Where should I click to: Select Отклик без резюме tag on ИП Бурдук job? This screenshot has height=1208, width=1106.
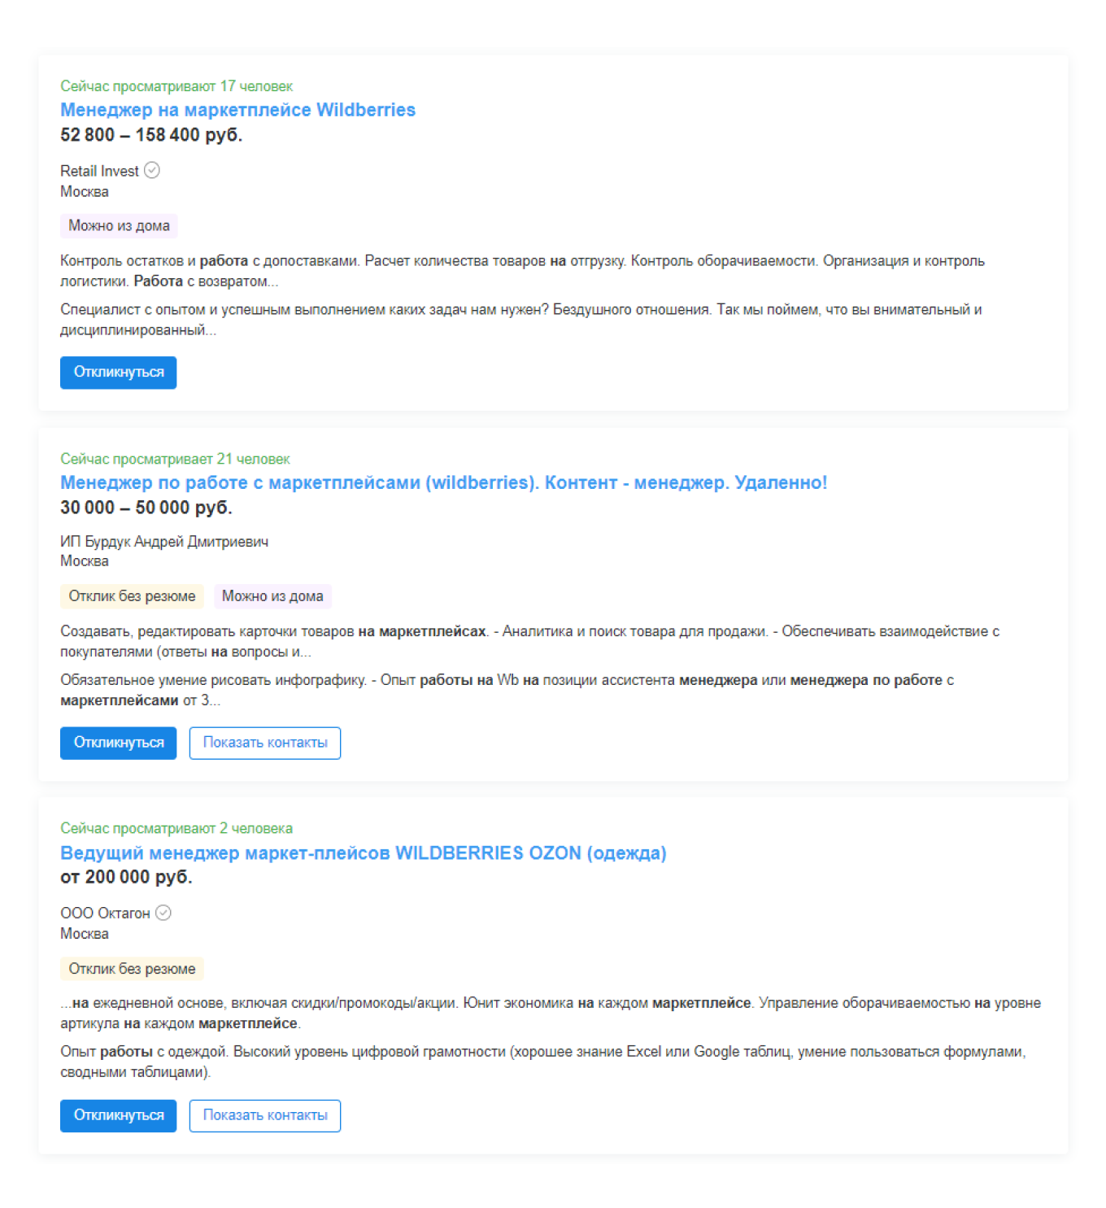[x=132, y=596]
